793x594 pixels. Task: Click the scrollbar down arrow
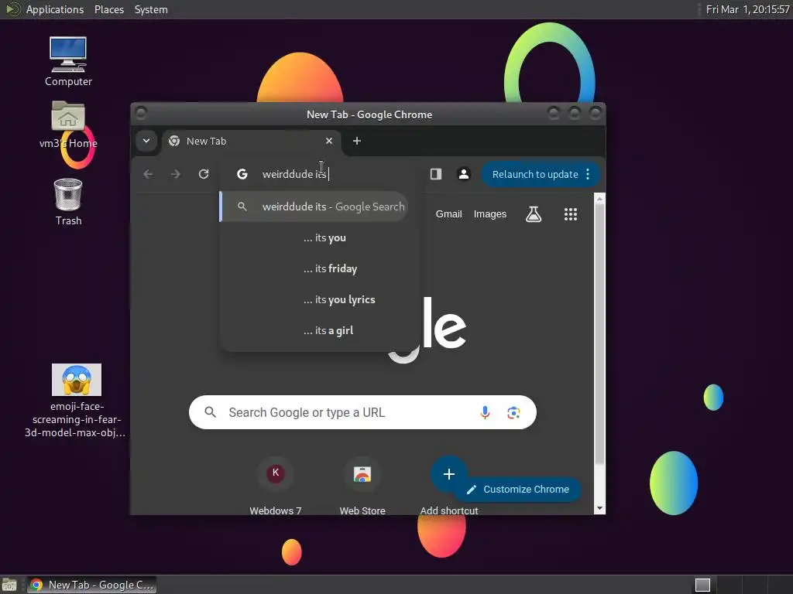pyautogui.click(x=600, y=508)
